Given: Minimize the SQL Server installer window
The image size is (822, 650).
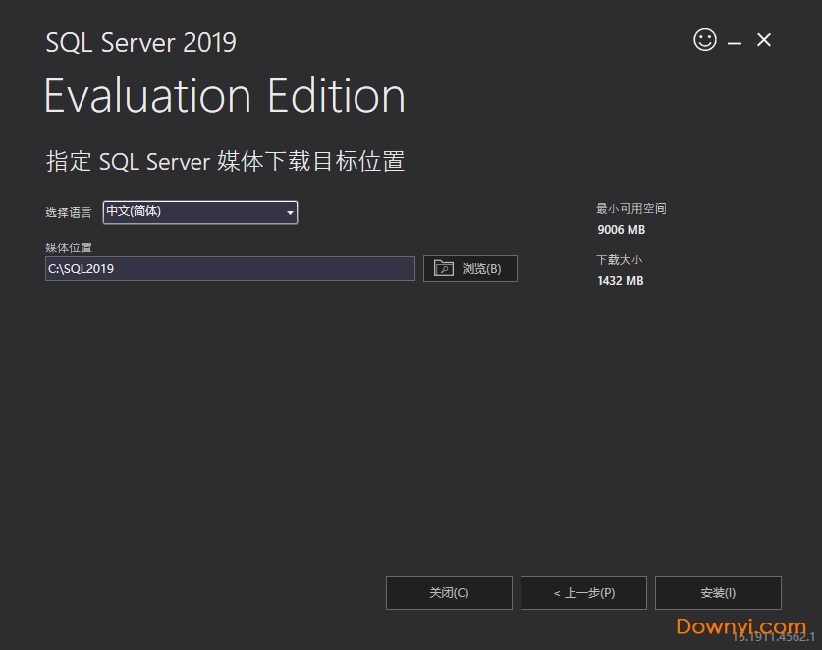Looking at the screenshot, I should click(x=735, y=41).
